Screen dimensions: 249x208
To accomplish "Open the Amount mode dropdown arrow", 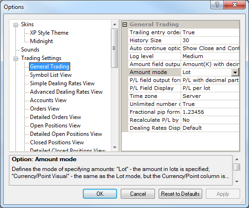I will pos(235,73).
